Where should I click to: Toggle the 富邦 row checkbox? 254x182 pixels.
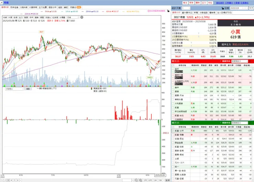173,70
